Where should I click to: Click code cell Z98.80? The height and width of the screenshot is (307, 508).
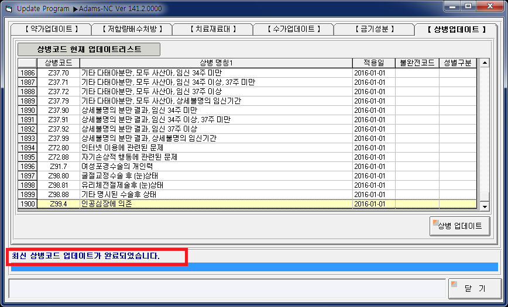point(59,176)
